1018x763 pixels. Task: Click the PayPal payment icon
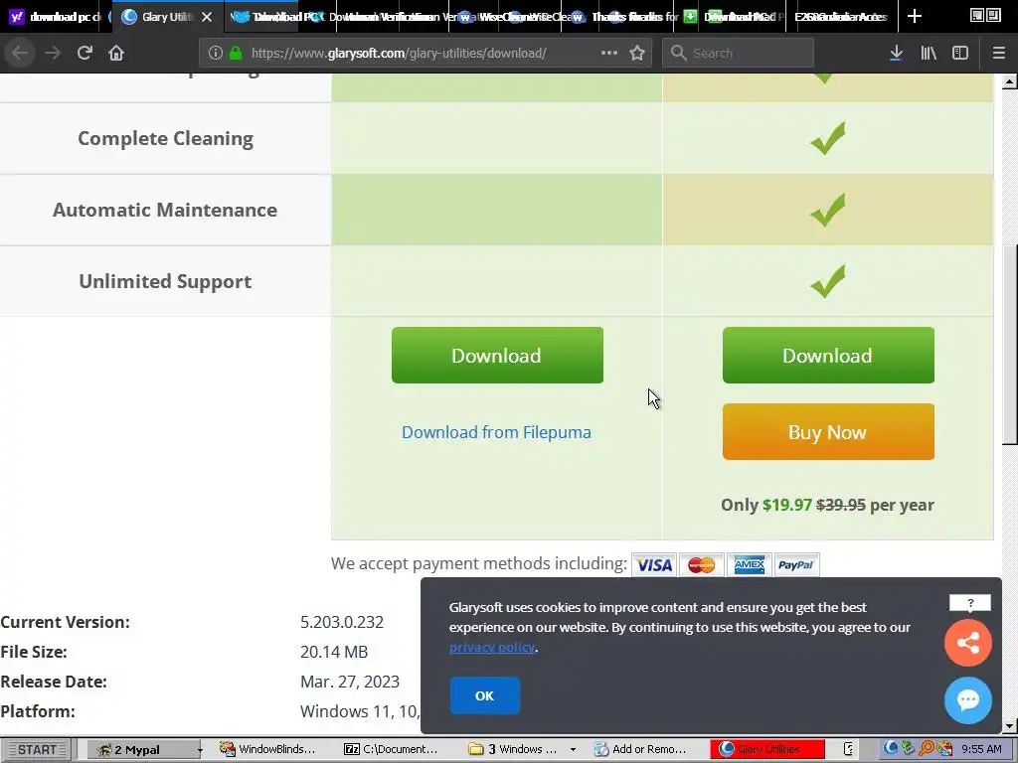click(796, 564)
